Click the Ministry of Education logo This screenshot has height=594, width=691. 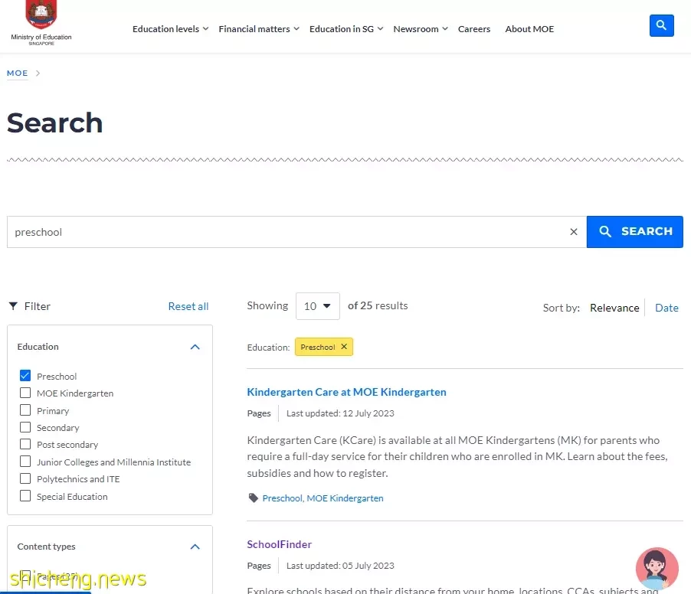pyautogui.click(x=41, y=23)
